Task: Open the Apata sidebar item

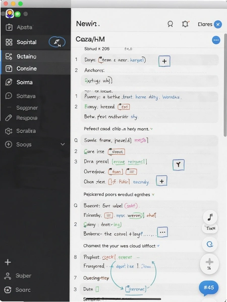Action: pyautogui.click(x=24, y=27)
